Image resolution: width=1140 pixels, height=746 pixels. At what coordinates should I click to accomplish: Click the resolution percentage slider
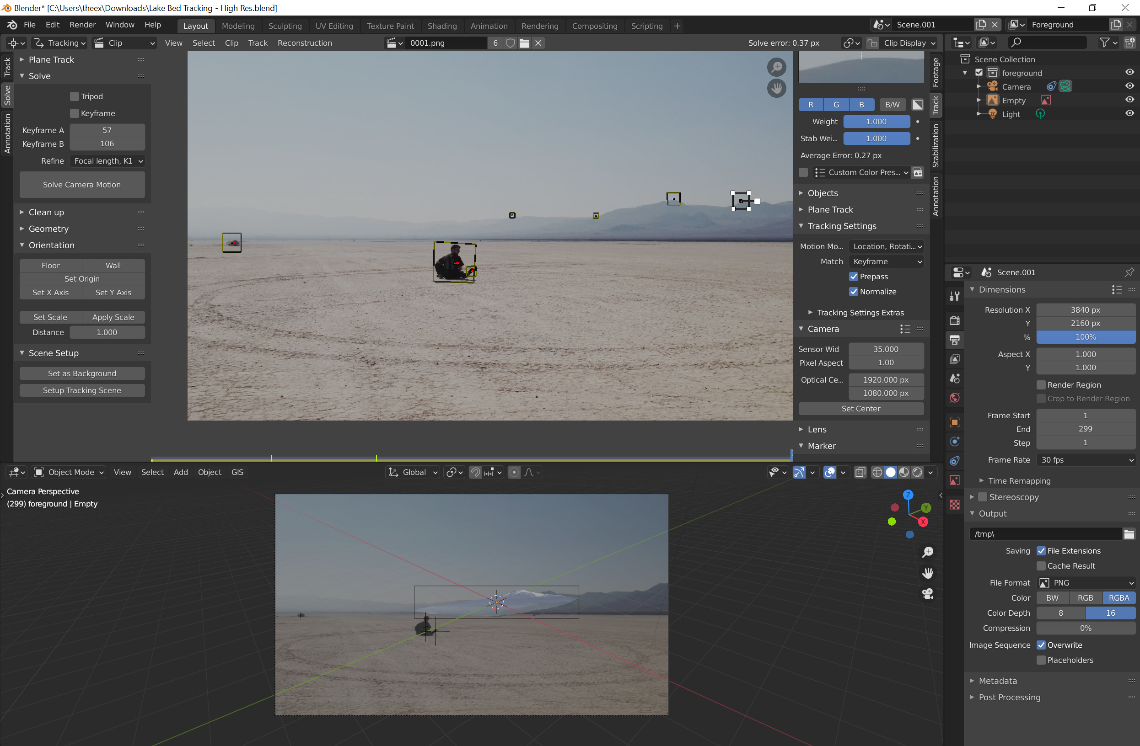1086,337
